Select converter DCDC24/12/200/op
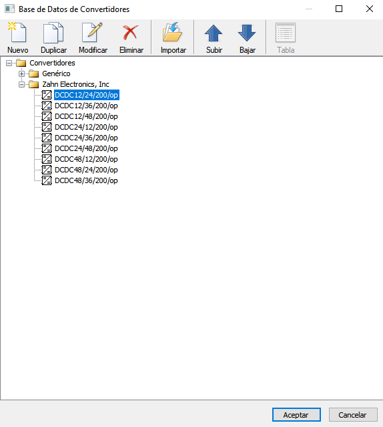Image resolution: width=383 pixels, height=427 pixels. pyautogui.click(x=86, y=127)
